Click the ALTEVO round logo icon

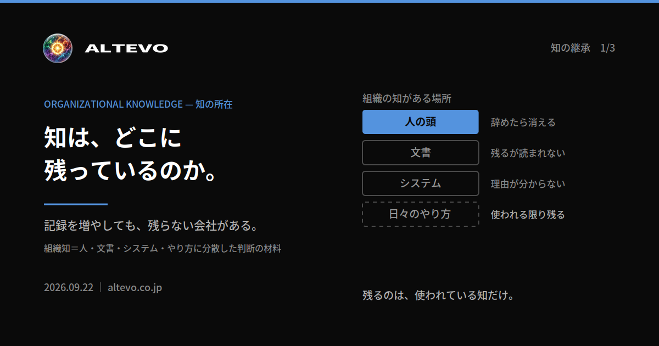tap(58, 48)
